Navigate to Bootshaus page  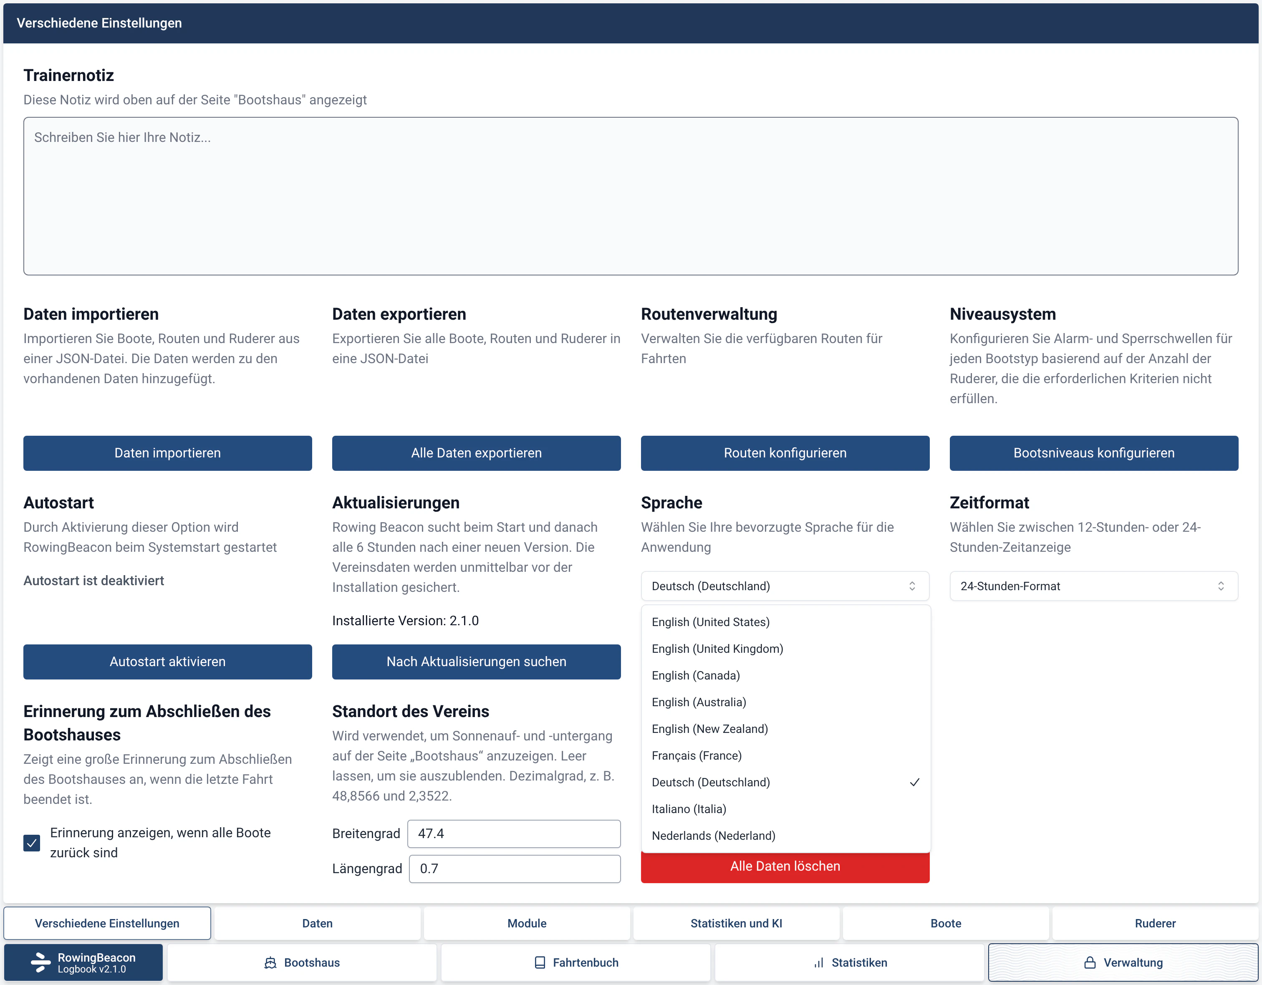click(x=302, y=962)
